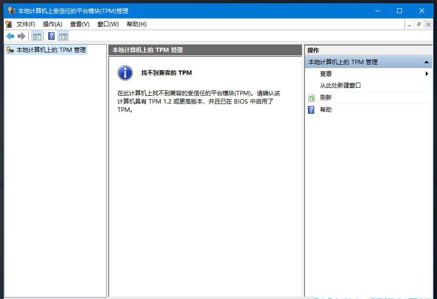Open the 查看 submenu arrow in Actions pane
This screenshot has width=437, height=299.
click(x=427, y=73)
